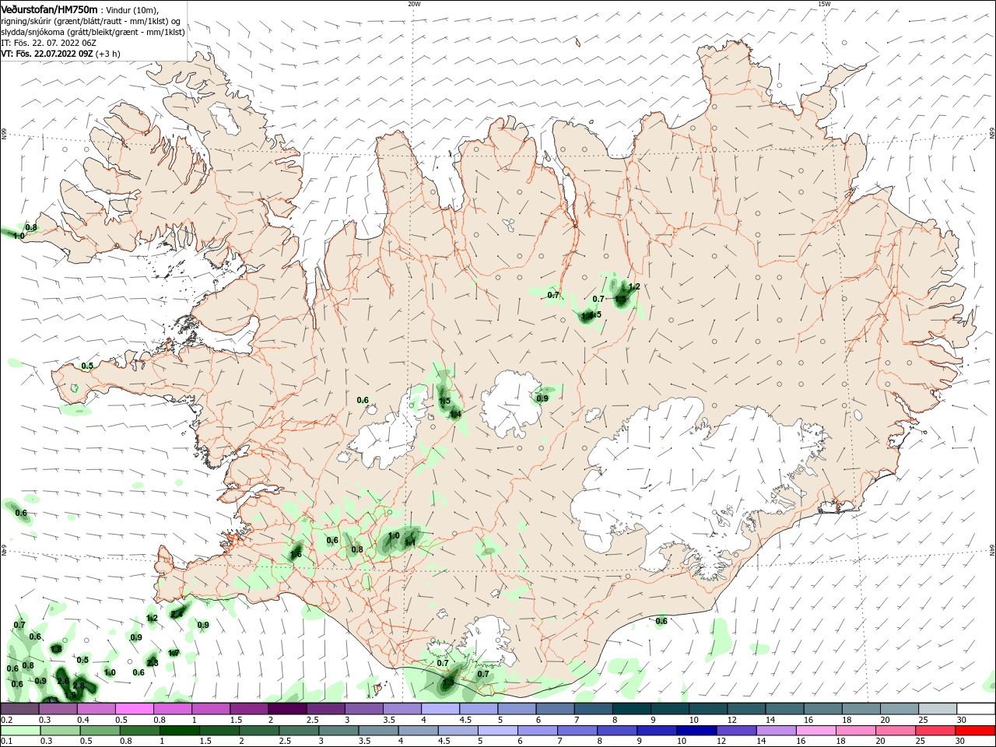Screen dimensions: 996x747
Task: Click the 'slydda/snjókoma' legend description line
Action: (93, 32)
